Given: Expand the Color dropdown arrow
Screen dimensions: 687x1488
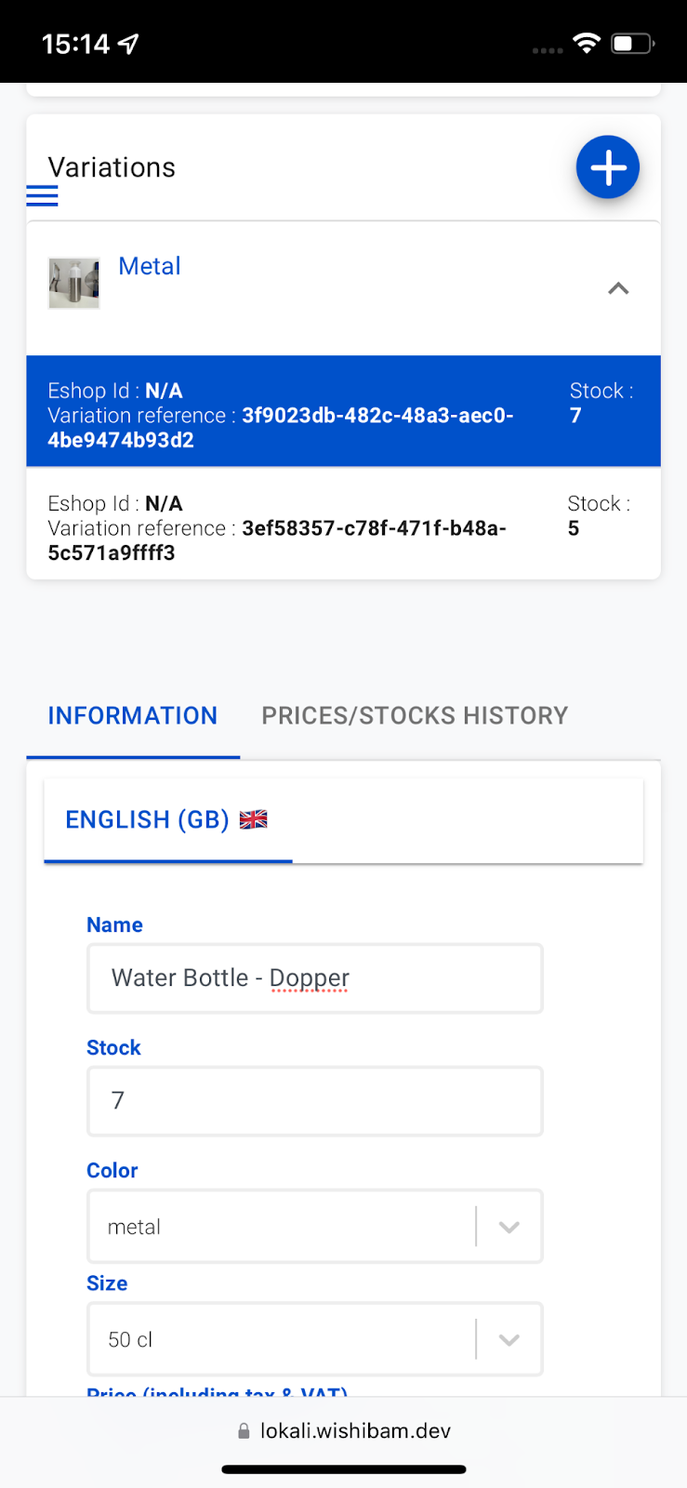Looking at the screenshot, I should coord(509,1227).
